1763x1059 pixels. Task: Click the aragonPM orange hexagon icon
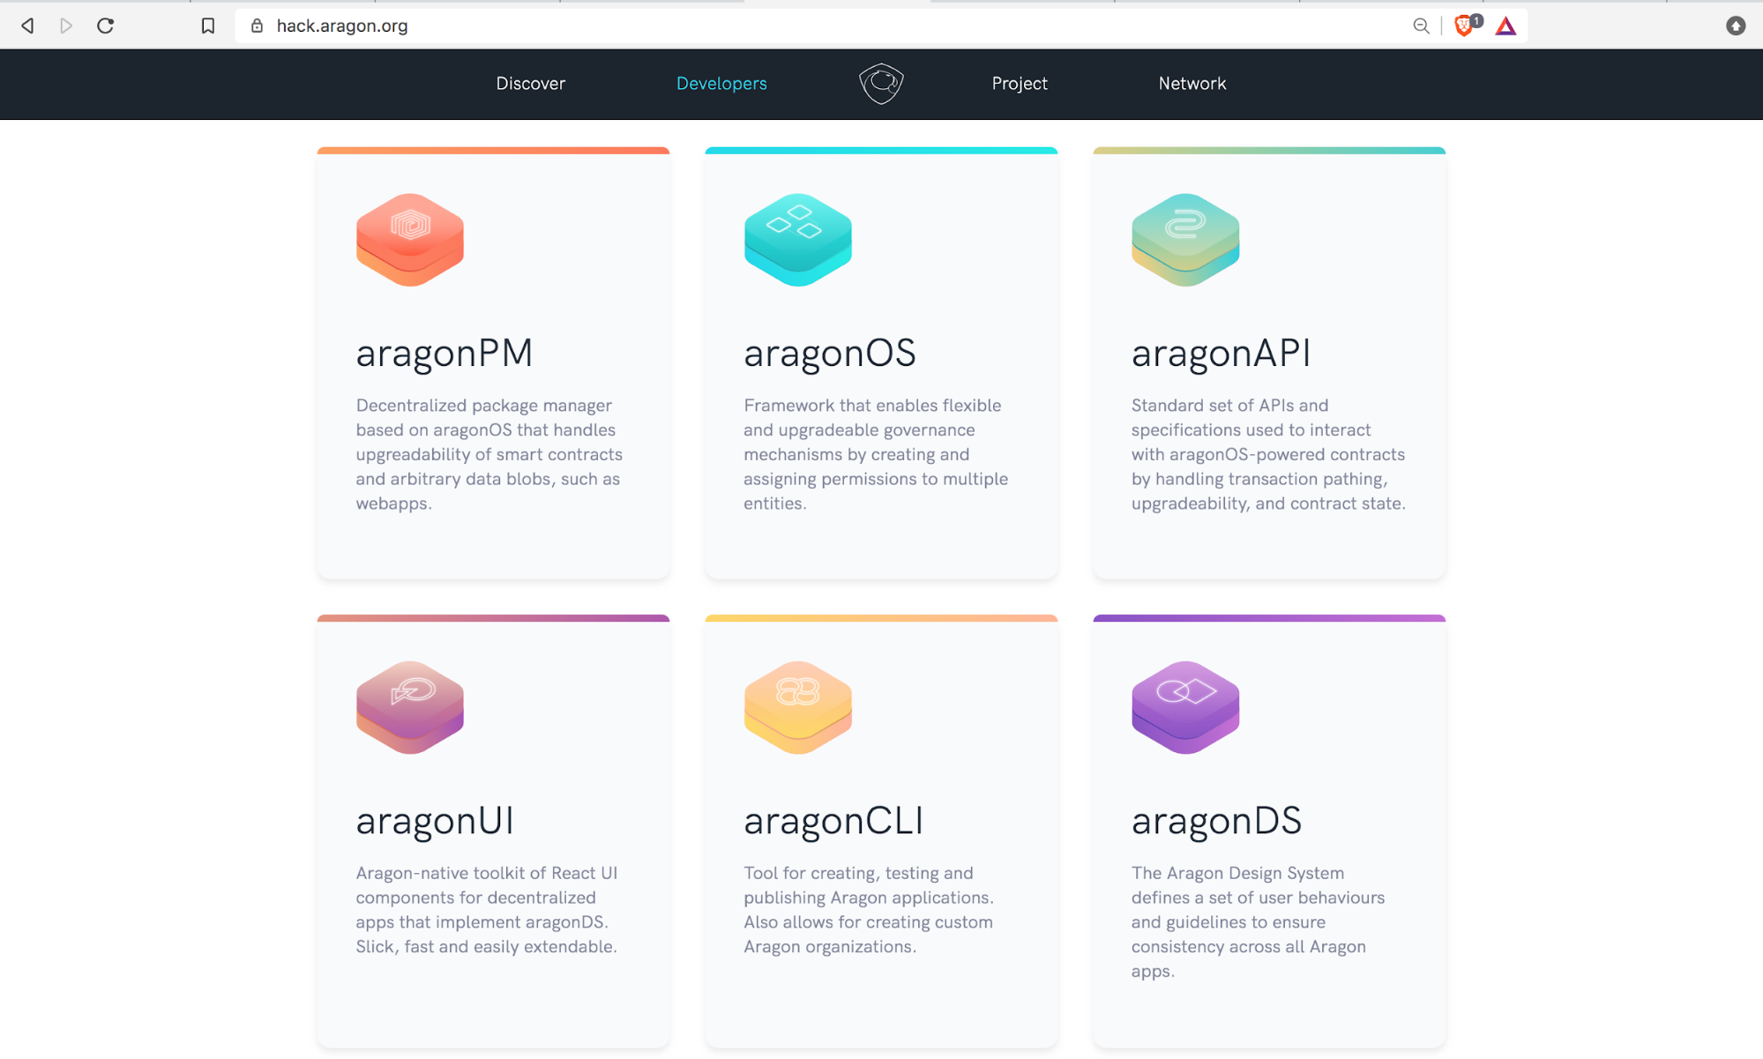(410, 240)
